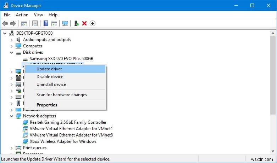Click Show/Hide Action Pane toolbar icon

pos(54,23)
